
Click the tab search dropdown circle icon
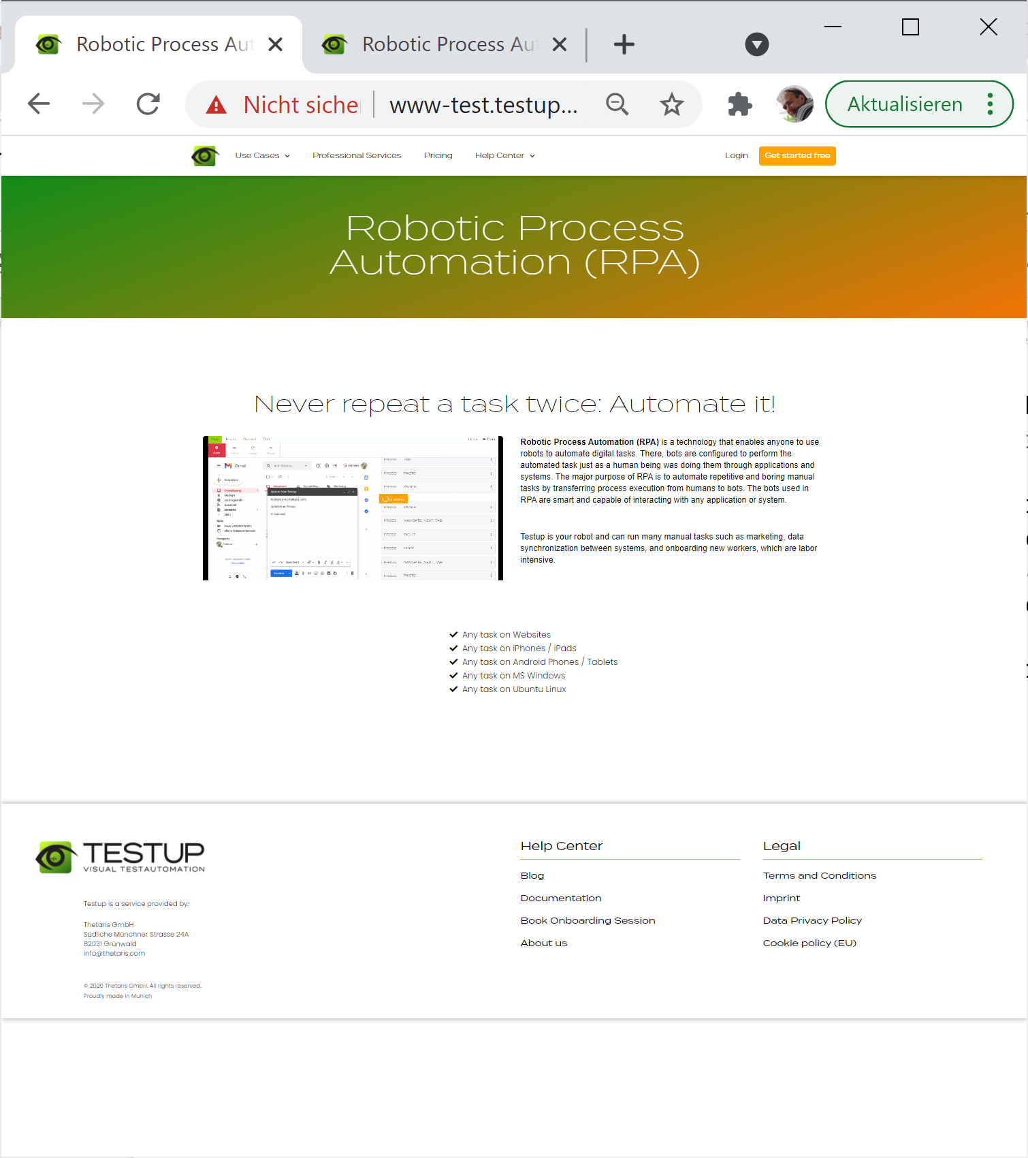[757, 45]
